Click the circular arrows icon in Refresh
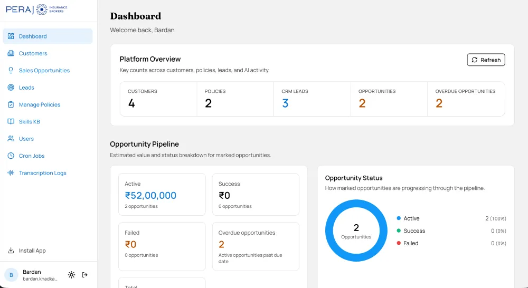The width and height of the screenshot is (528, 288). point(475,60)
